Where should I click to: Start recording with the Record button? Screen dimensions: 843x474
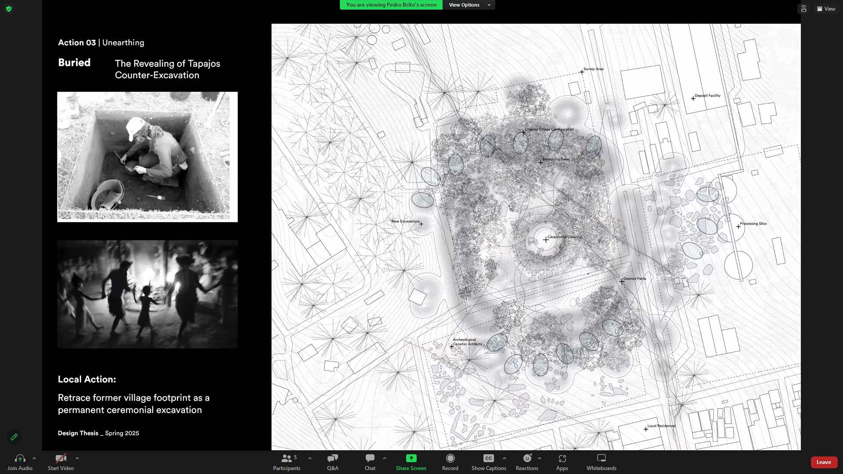tap(450, 462)
